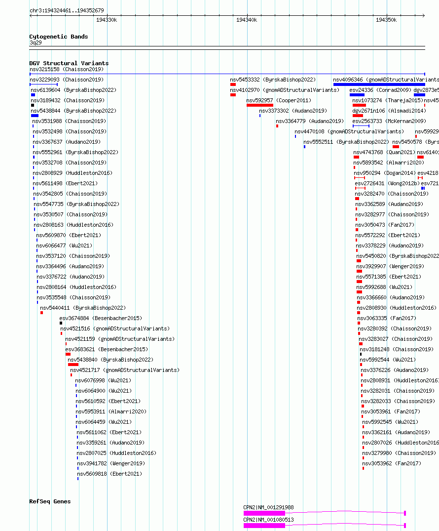439x531 pixels.
Task: Select CPN2|NM_001080513 gene label
Action: (268, 520)
